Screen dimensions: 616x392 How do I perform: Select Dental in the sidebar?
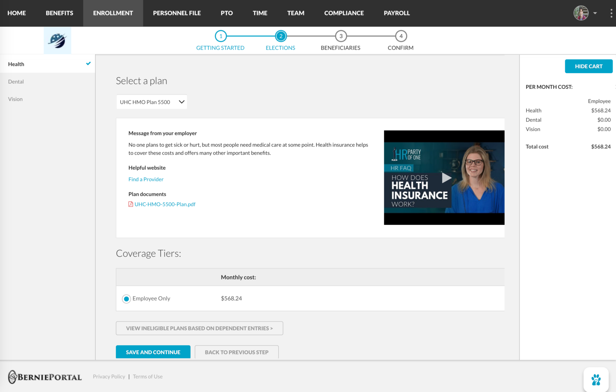[16, 81]
